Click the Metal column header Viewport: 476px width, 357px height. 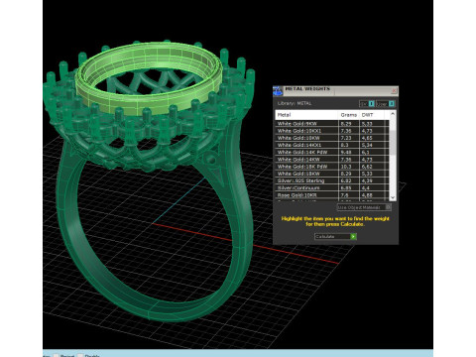pyautogui.click(x=306, y=115)
